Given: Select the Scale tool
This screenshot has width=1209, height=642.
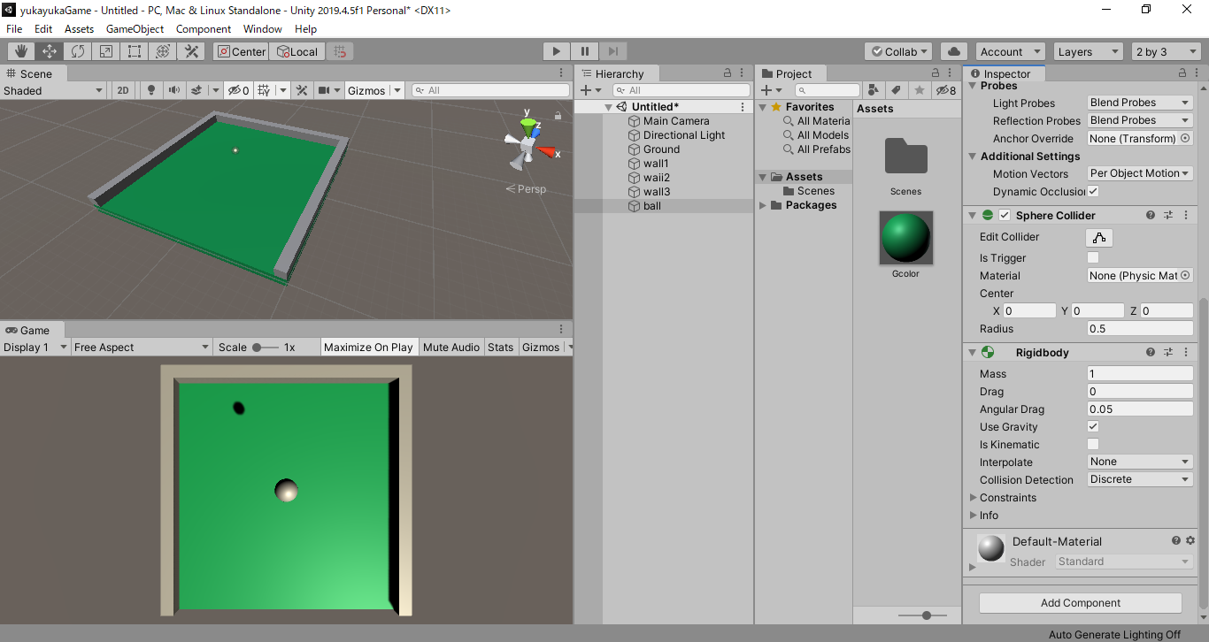Looking at the screenshot, I should point(106,51).
